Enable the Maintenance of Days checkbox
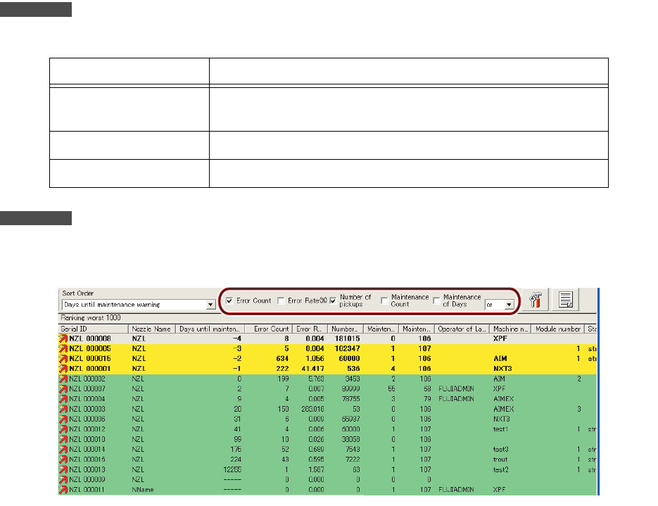 436,301
